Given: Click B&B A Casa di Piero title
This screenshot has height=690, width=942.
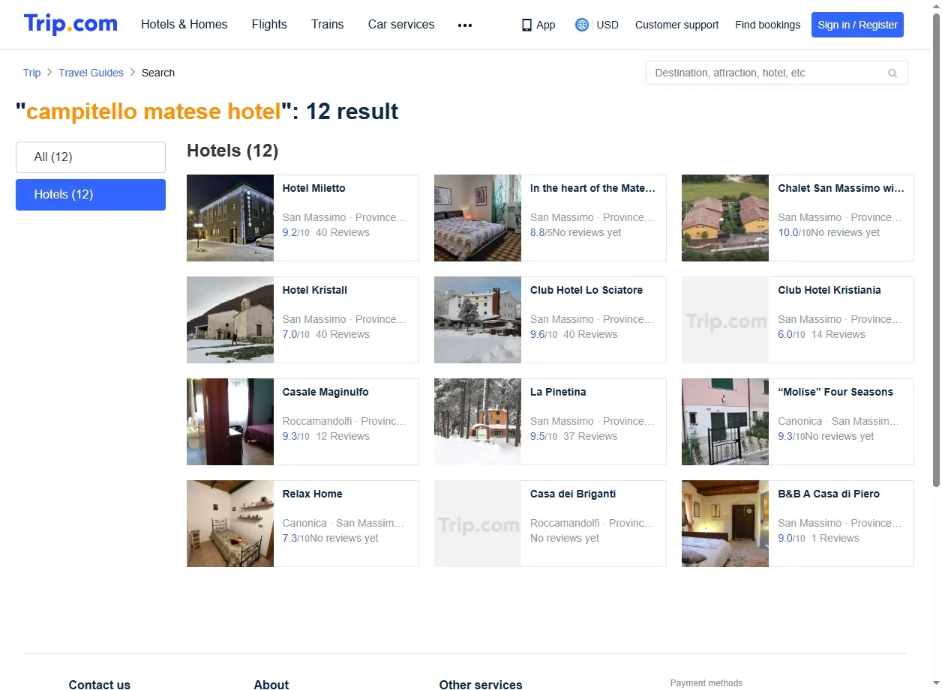Looking at the screenshot, I should point(829,494).
